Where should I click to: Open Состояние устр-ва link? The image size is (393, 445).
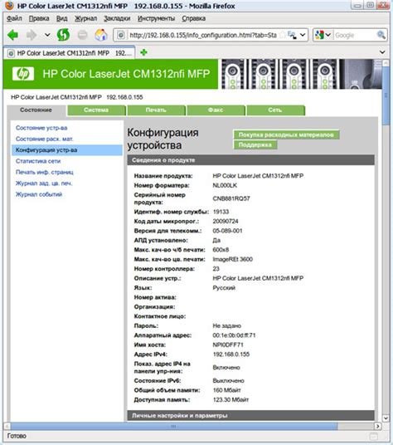coord(41,128)
